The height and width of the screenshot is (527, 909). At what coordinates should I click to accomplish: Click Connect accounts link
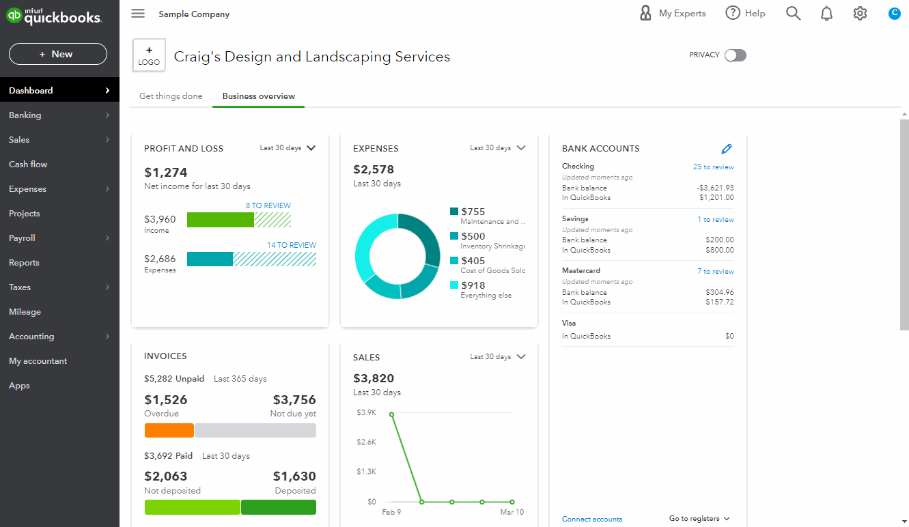pyautogui.click(x=592, y=519)
